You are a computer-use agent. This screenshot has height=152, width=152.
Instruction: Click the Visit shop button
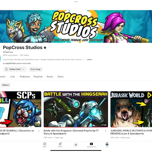tap(36, 69)
